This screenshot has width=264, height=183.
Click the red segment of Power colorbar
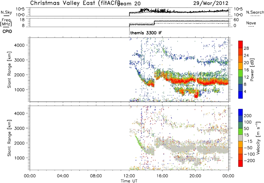241,45
